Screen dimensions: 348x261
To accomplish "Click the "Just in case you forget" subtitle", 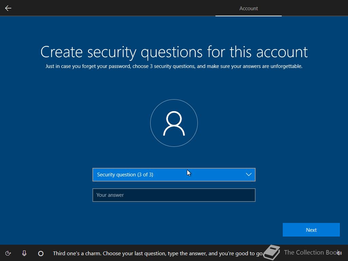I will [174, 66].
